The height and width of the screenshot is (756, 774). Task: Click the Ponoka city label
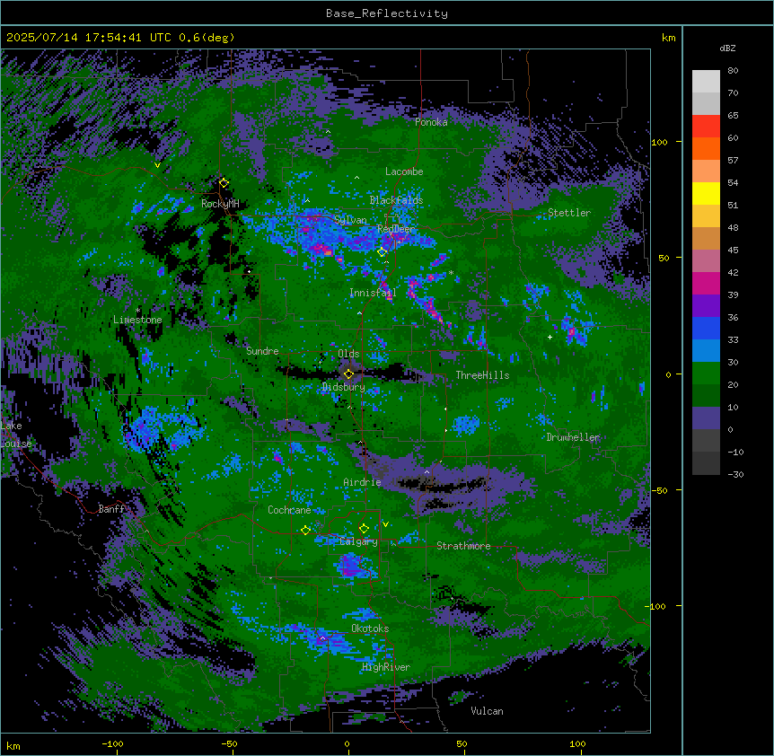431,122
